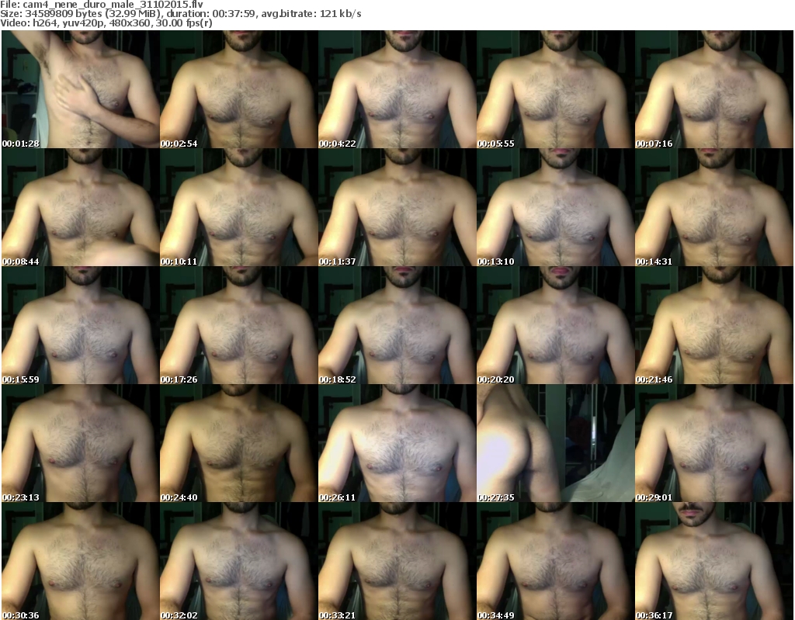Select the thumbnail at timestamp 00:21:46

tap(714, 325)
